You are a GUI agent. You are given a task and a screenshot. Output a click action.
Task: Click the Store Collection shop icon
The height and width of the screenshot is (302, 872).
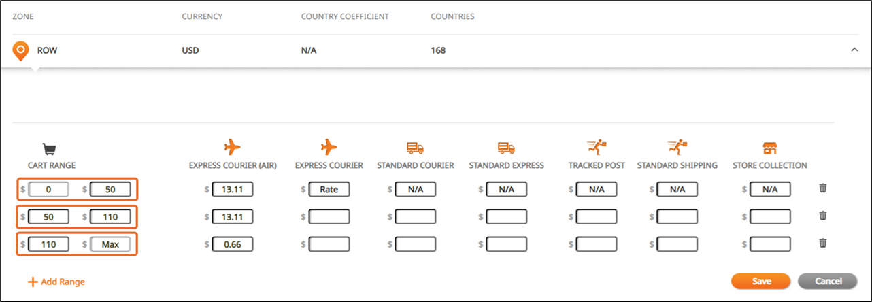770,148
